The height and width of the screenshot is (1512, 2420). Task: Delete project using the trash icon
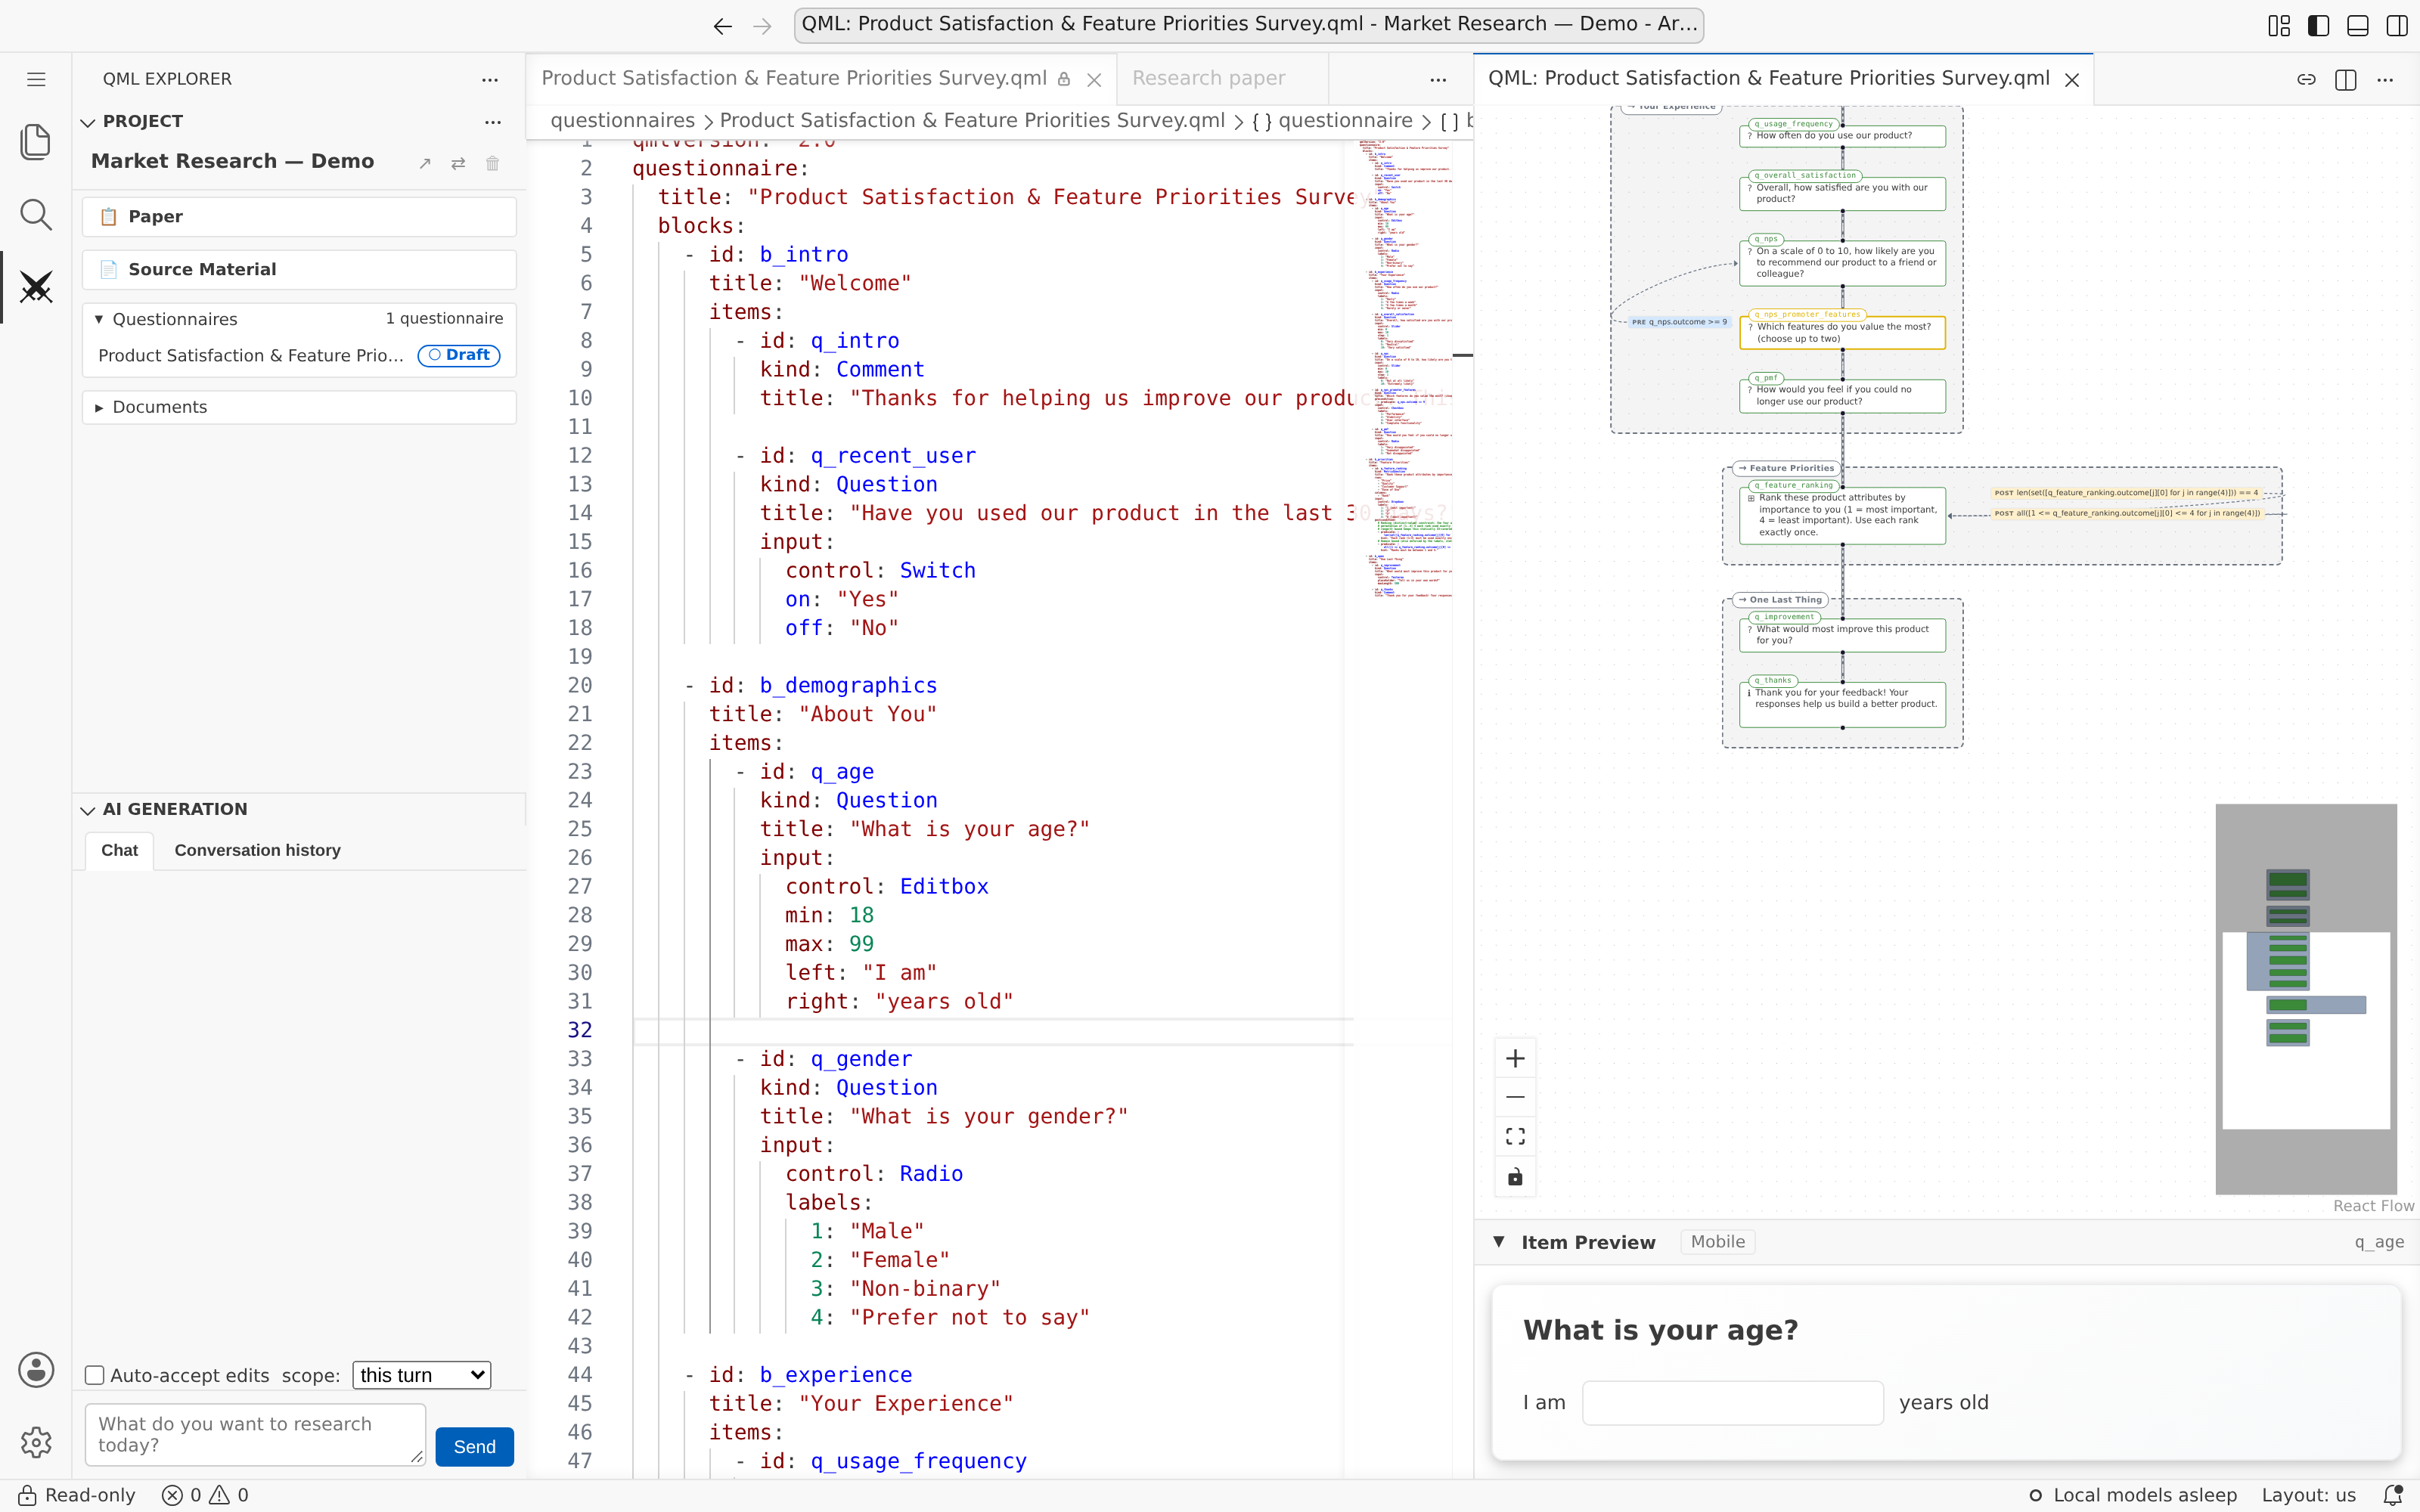pyautogui.click(x=492, y=163)
